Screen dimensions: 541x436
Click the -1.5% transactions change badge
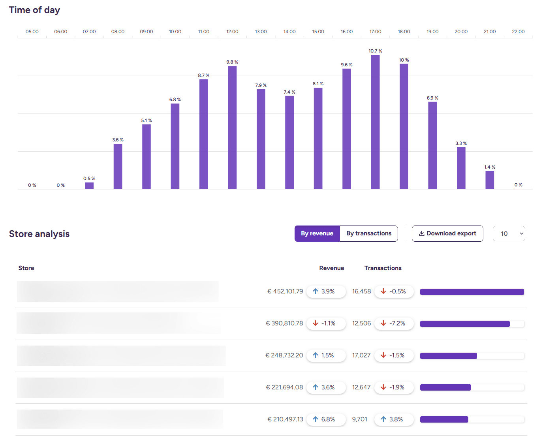point(394,355)
